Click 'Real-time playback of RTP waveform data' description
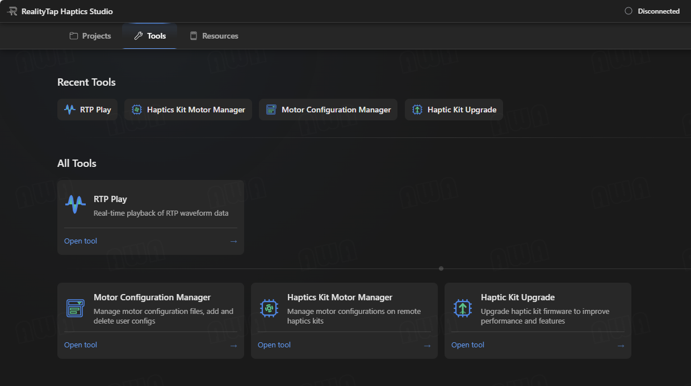691x386 pixels. pyautogui.click(x=161, y=213)
